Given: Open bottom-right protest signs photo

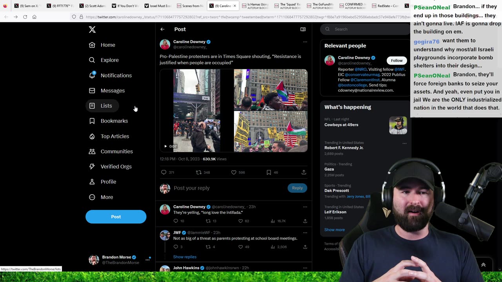Looking at the screenshot, I should [271, 132].
